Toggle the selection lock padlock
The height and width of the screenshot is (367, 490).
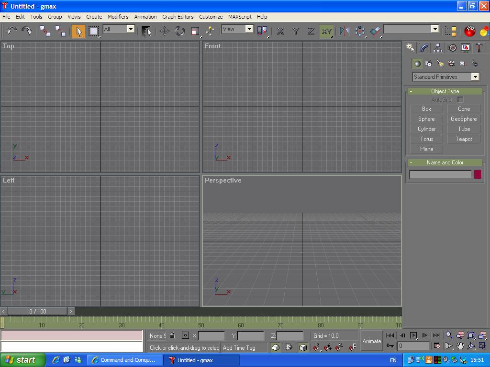click(x=172, y=335)
